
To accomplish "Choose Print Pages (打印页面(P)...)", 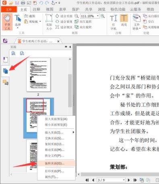I will pyautogui.click(x=56, y=171).
